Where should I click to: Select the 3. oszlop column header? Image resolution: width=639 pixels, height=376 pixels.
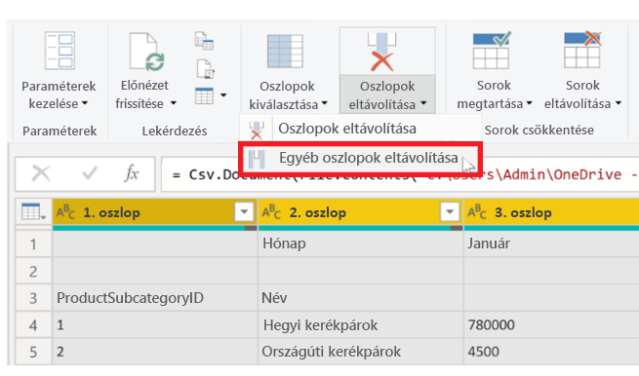[x=551, y=212]
